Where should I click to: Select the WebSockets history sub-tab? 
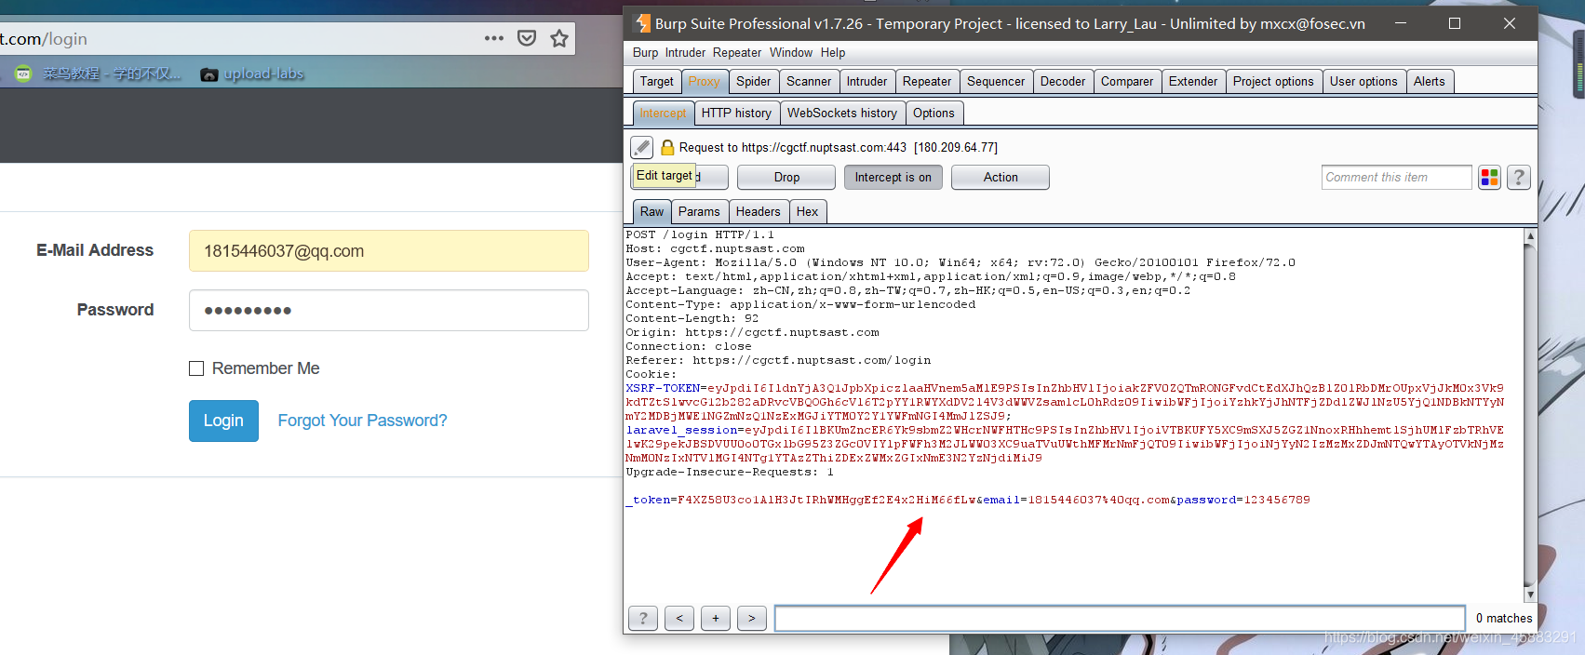(842, 114)
